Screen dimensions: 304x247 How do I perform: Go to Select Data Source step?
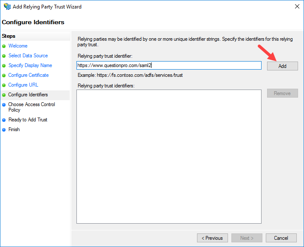[x=28, y=56]
